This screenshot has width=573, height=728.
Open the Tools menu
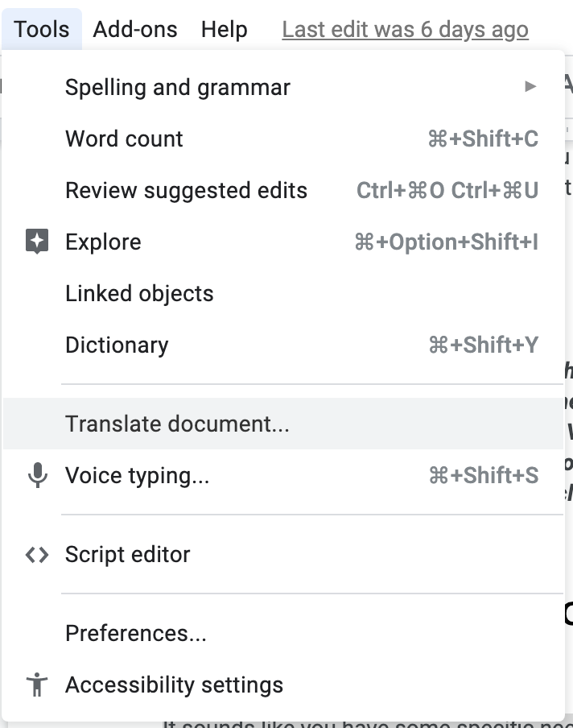(x=42, y=29)
